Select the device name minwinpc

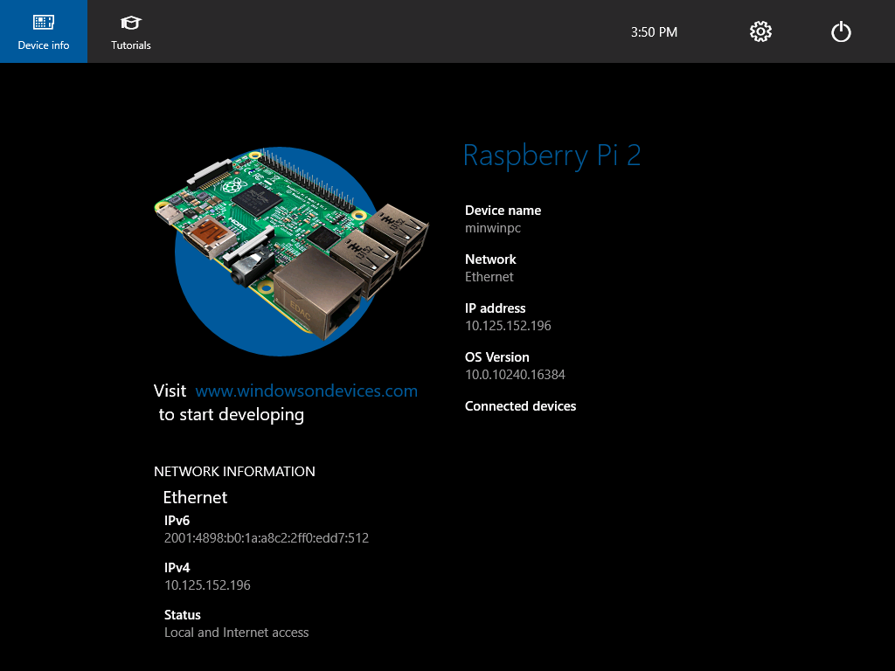point(492,227)
